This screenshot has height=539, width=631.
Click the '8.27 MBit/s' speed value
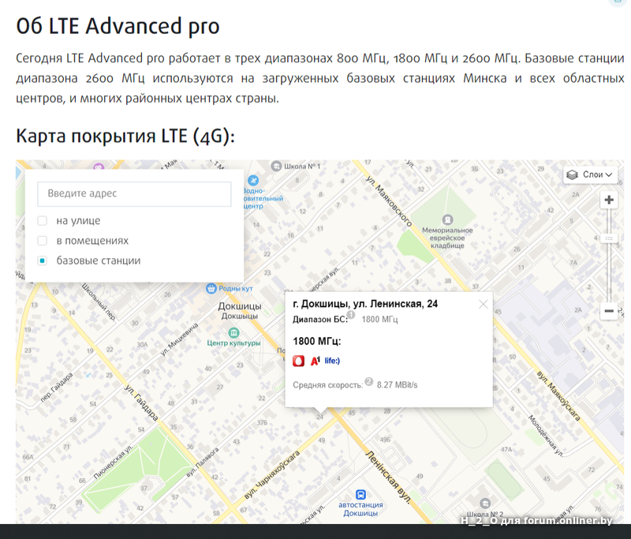[x=398, y=385]
